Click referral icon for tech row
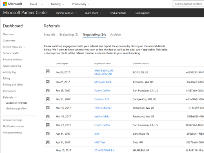 (48, 133)
